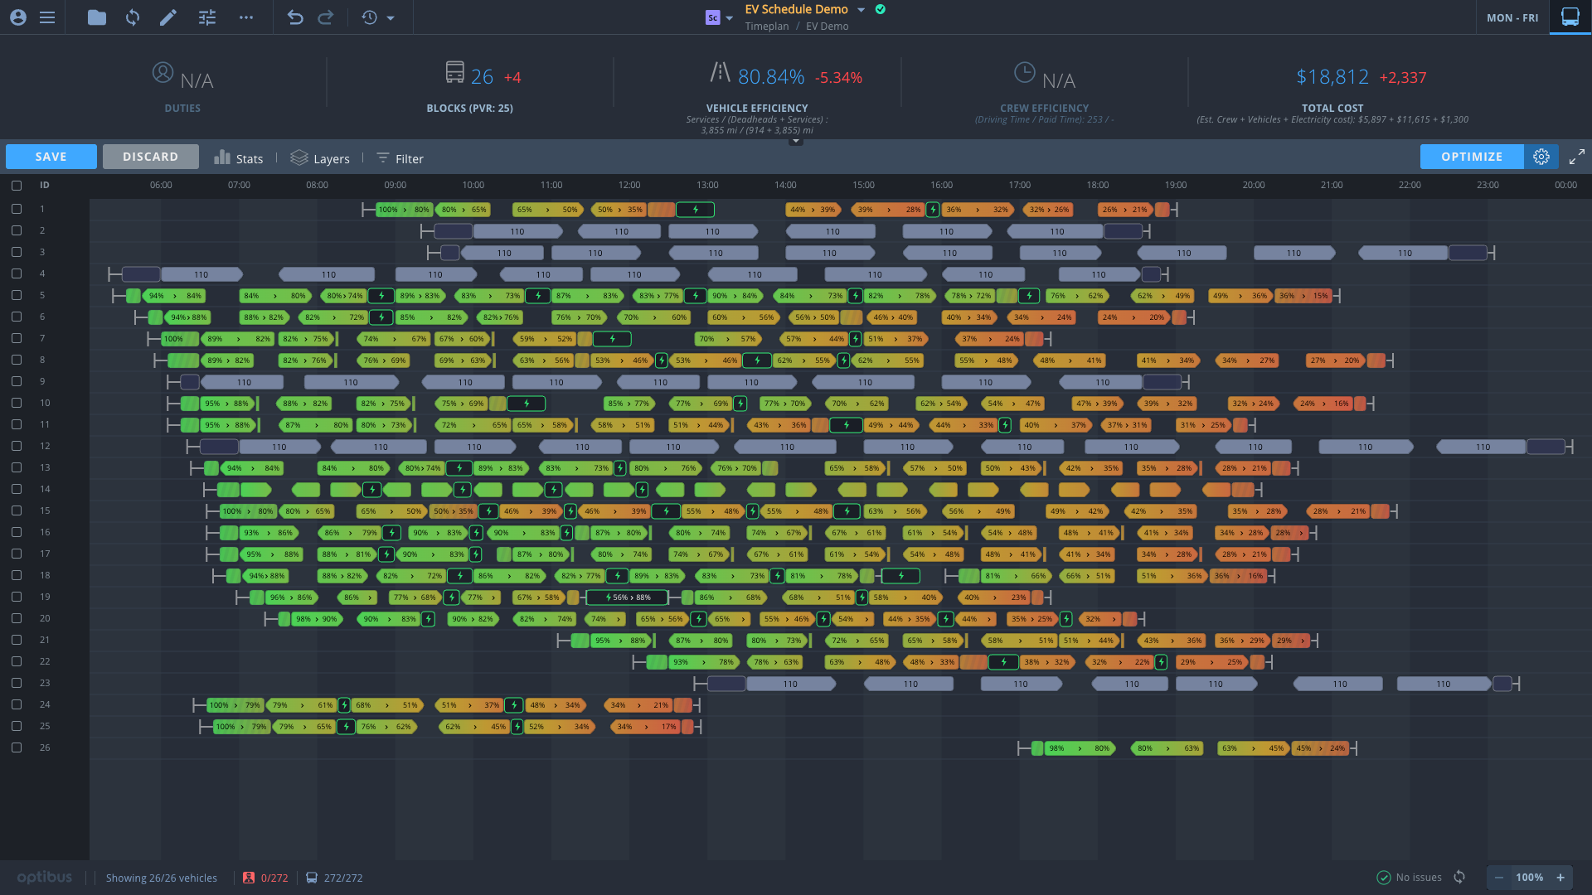Click the redo arrow icon
The width and height of the screenshot is (1592, 895).
point(326,17)
